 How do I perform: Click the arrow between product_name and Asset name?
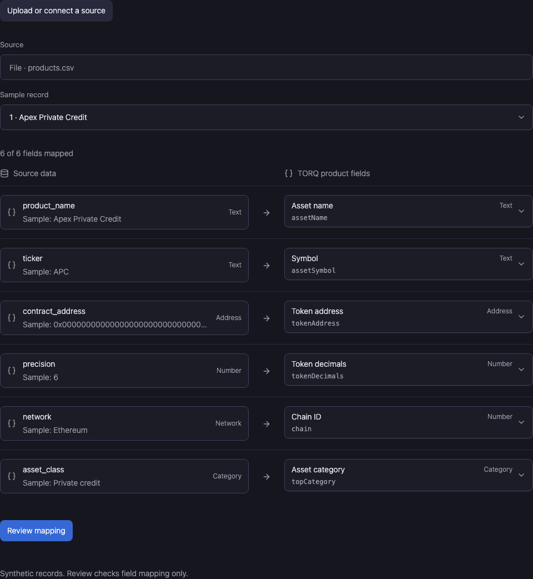click(266, 213)
